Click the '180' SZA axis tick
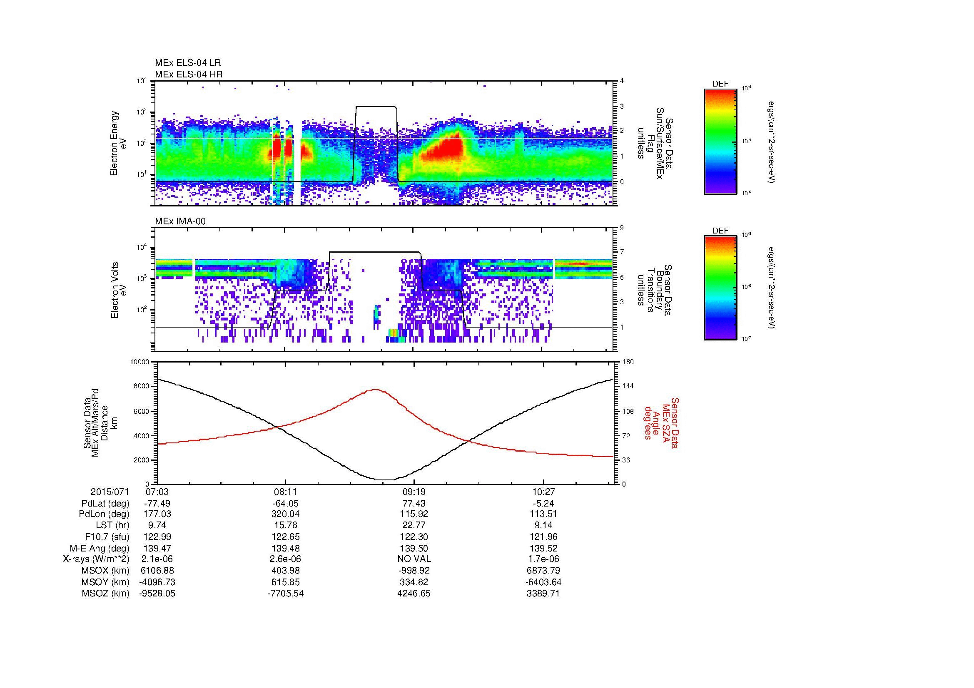This screenshot has width=974, height=688. click(628, 362)
